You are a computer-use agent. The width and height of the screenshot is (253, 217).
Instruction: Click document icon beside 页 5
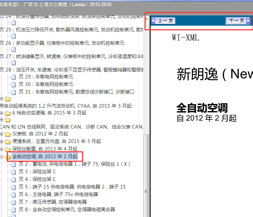[14, 187]
